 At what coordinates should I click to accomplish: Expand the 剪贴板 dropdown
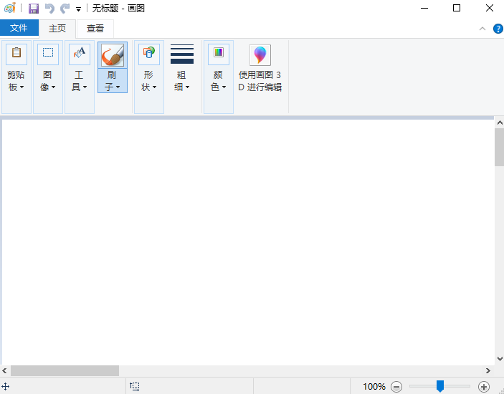16,81
